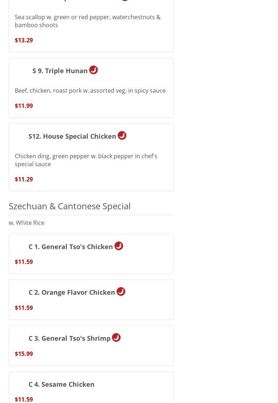Click the $15.99 General Tso's Shrimp price
The image size is (278, 403).
point(24,354)
